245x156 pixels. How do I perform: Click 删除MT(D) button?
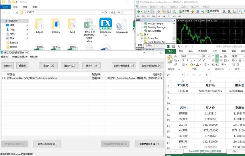70,66
